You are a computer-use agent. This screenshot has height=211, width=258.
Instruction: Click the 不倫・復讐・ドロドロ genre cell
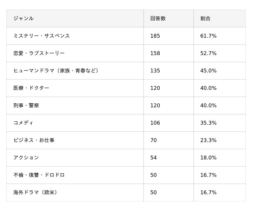click(x=39, y=175)
